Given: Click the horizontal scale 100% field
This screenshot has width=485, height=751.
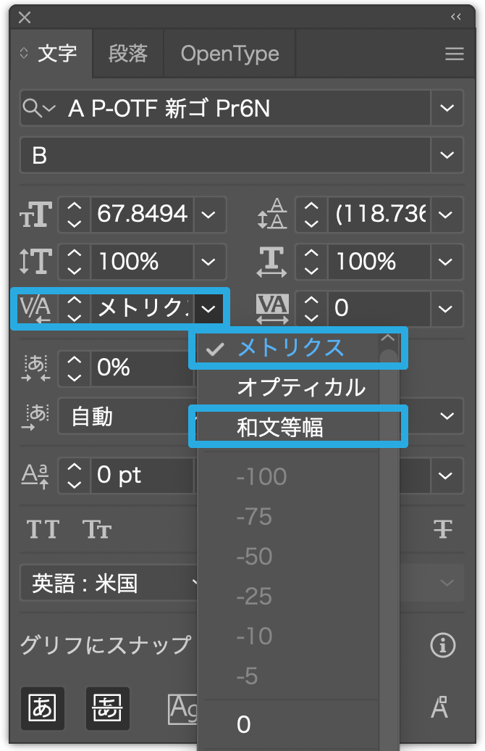Looking at the screenshot, I should [x=379, y=262].
